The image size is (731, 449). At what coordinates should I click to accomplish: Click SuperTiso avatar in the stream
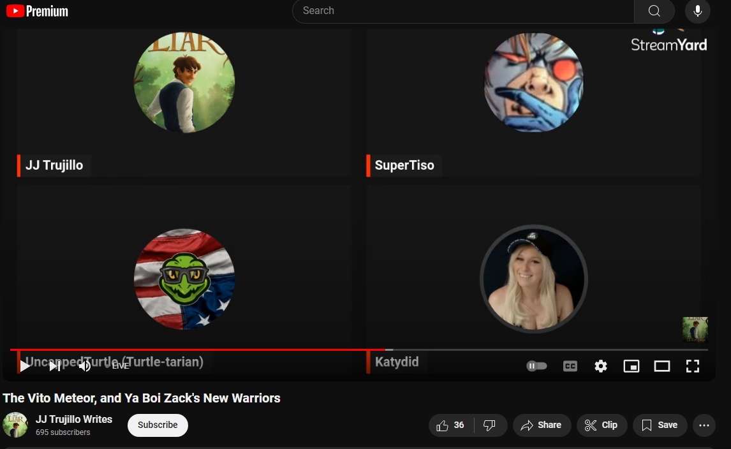click(533, 82)
